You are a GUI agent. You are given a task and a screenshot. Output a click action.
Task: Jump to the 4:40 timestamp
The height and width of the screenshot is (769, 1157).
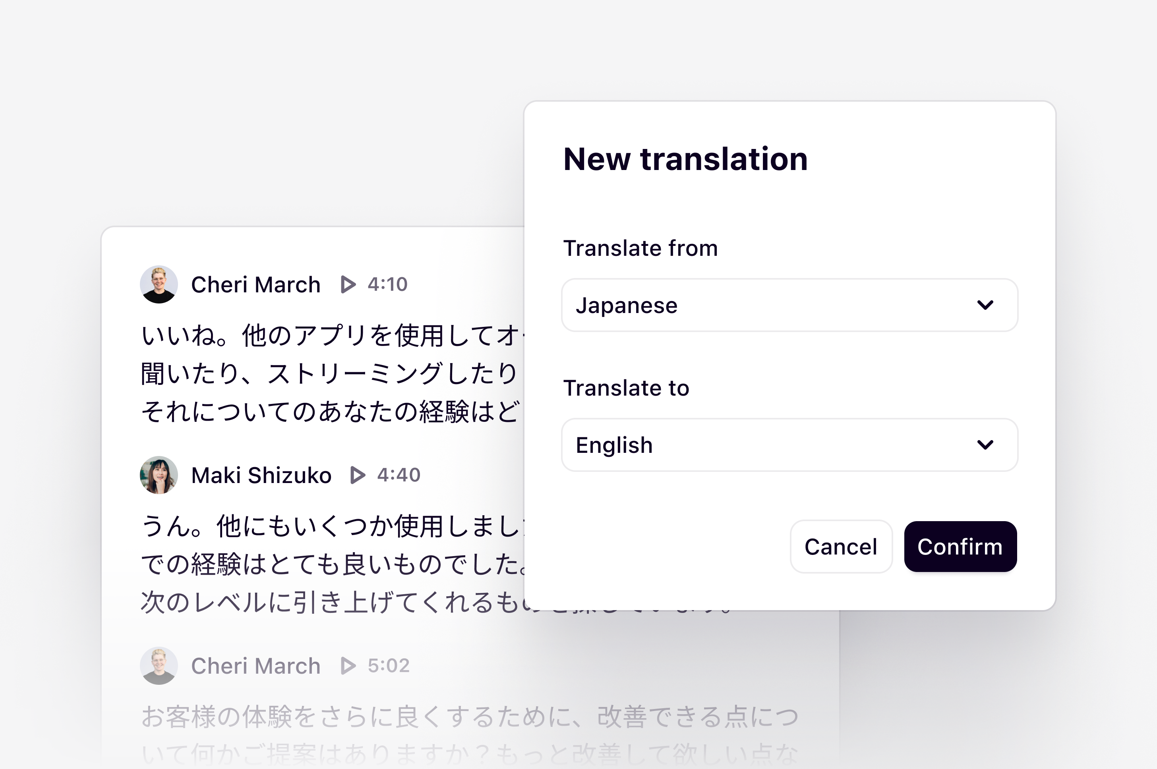pyautogui.click(x=399, y=475)
